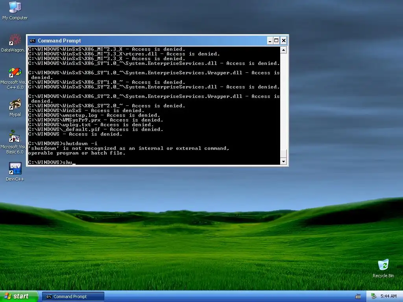This screenshot has height=302, width=403.
Task: Click the safely remove hardware tray icon
Action: pos(373,296)
